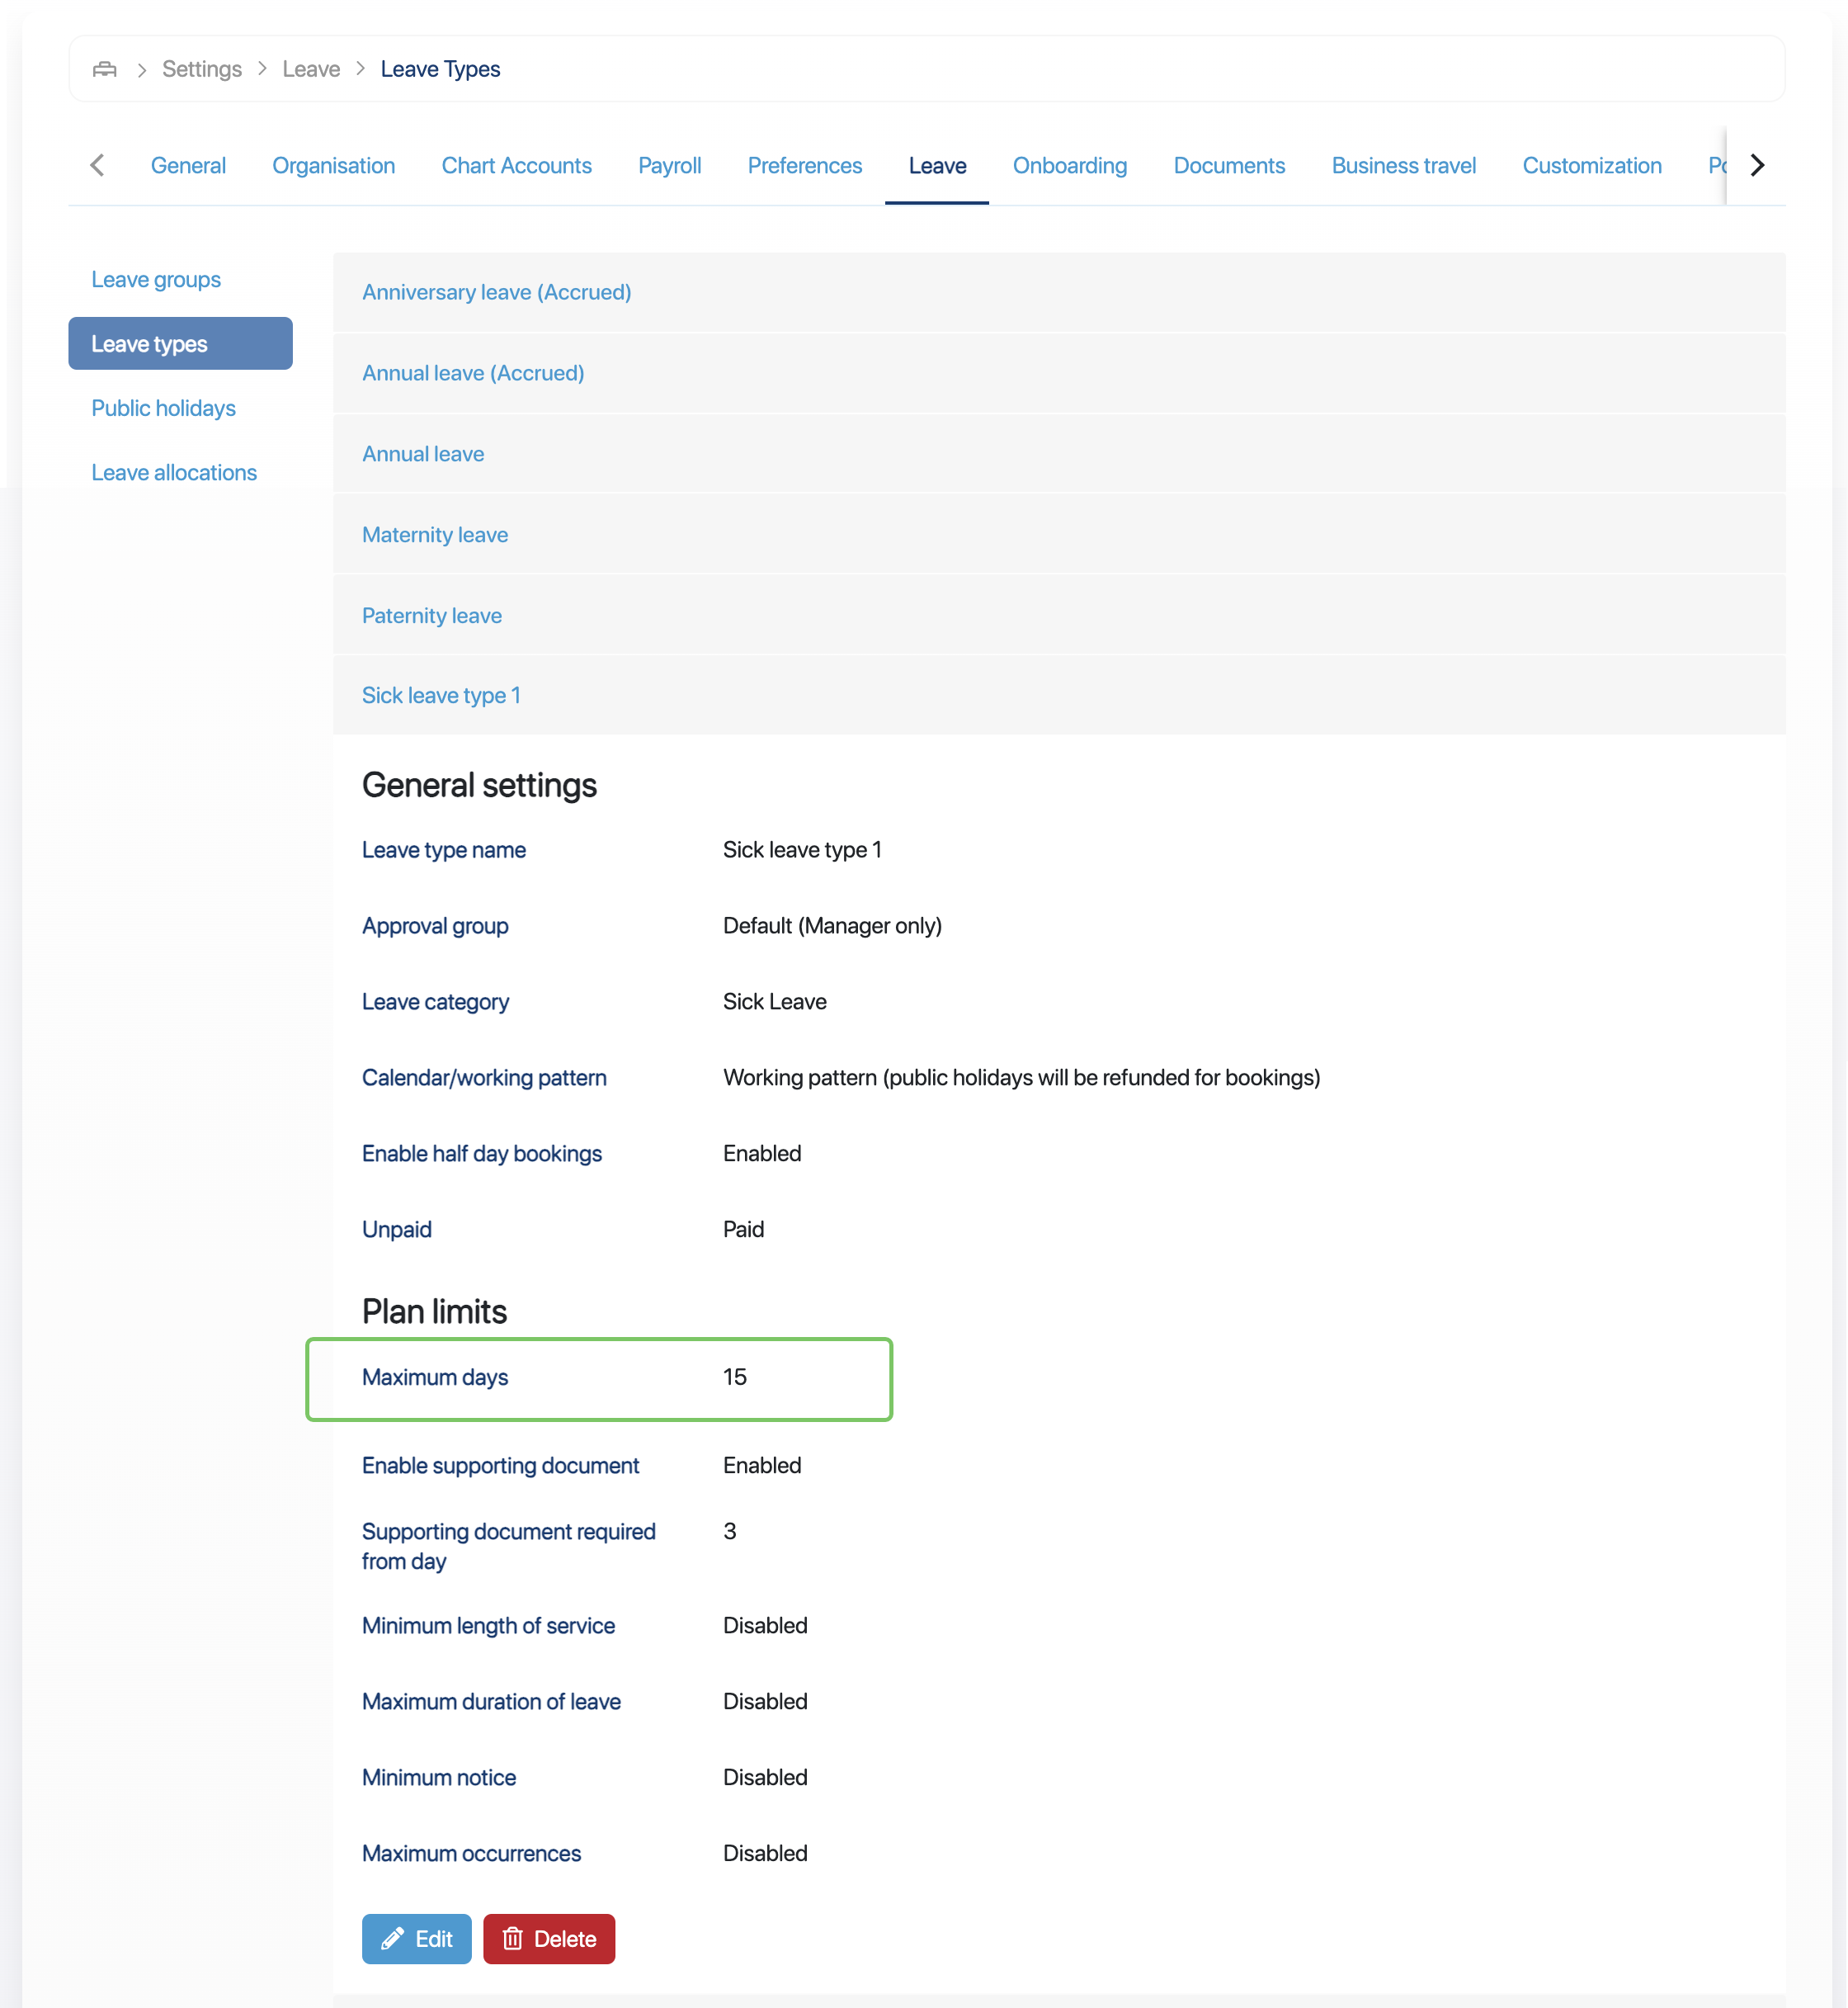The width and height of the screenshot is (1848, 2008).
Task: Expand the plain Annual leave row
Action: (422, 454)
